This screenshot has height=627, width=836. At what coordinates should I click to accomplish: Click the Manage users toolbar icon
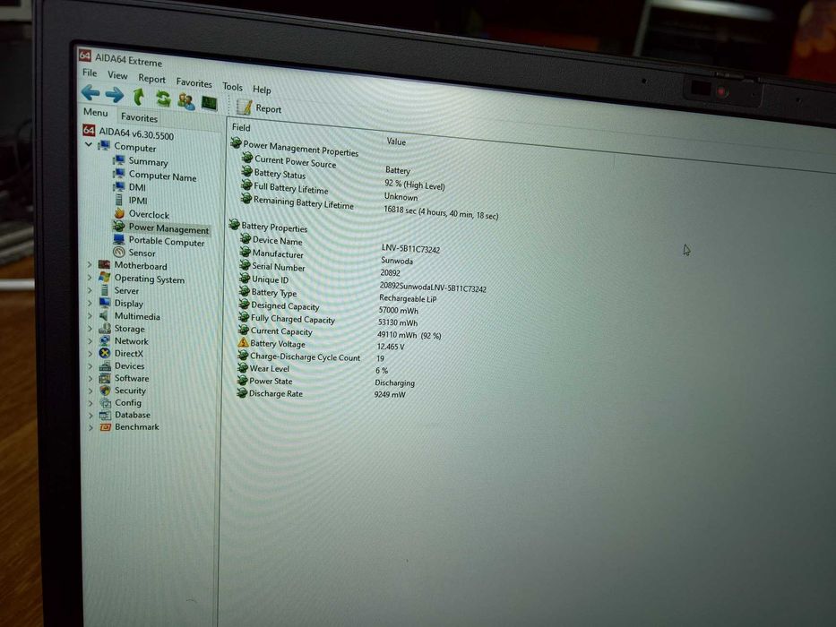[186, 100]
